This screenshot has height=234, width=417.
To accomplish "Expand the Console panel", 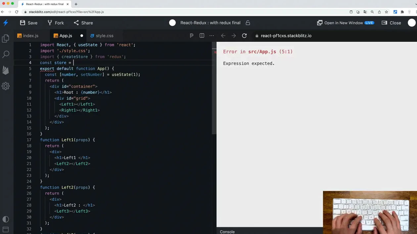I will click(x=227, y=231).
